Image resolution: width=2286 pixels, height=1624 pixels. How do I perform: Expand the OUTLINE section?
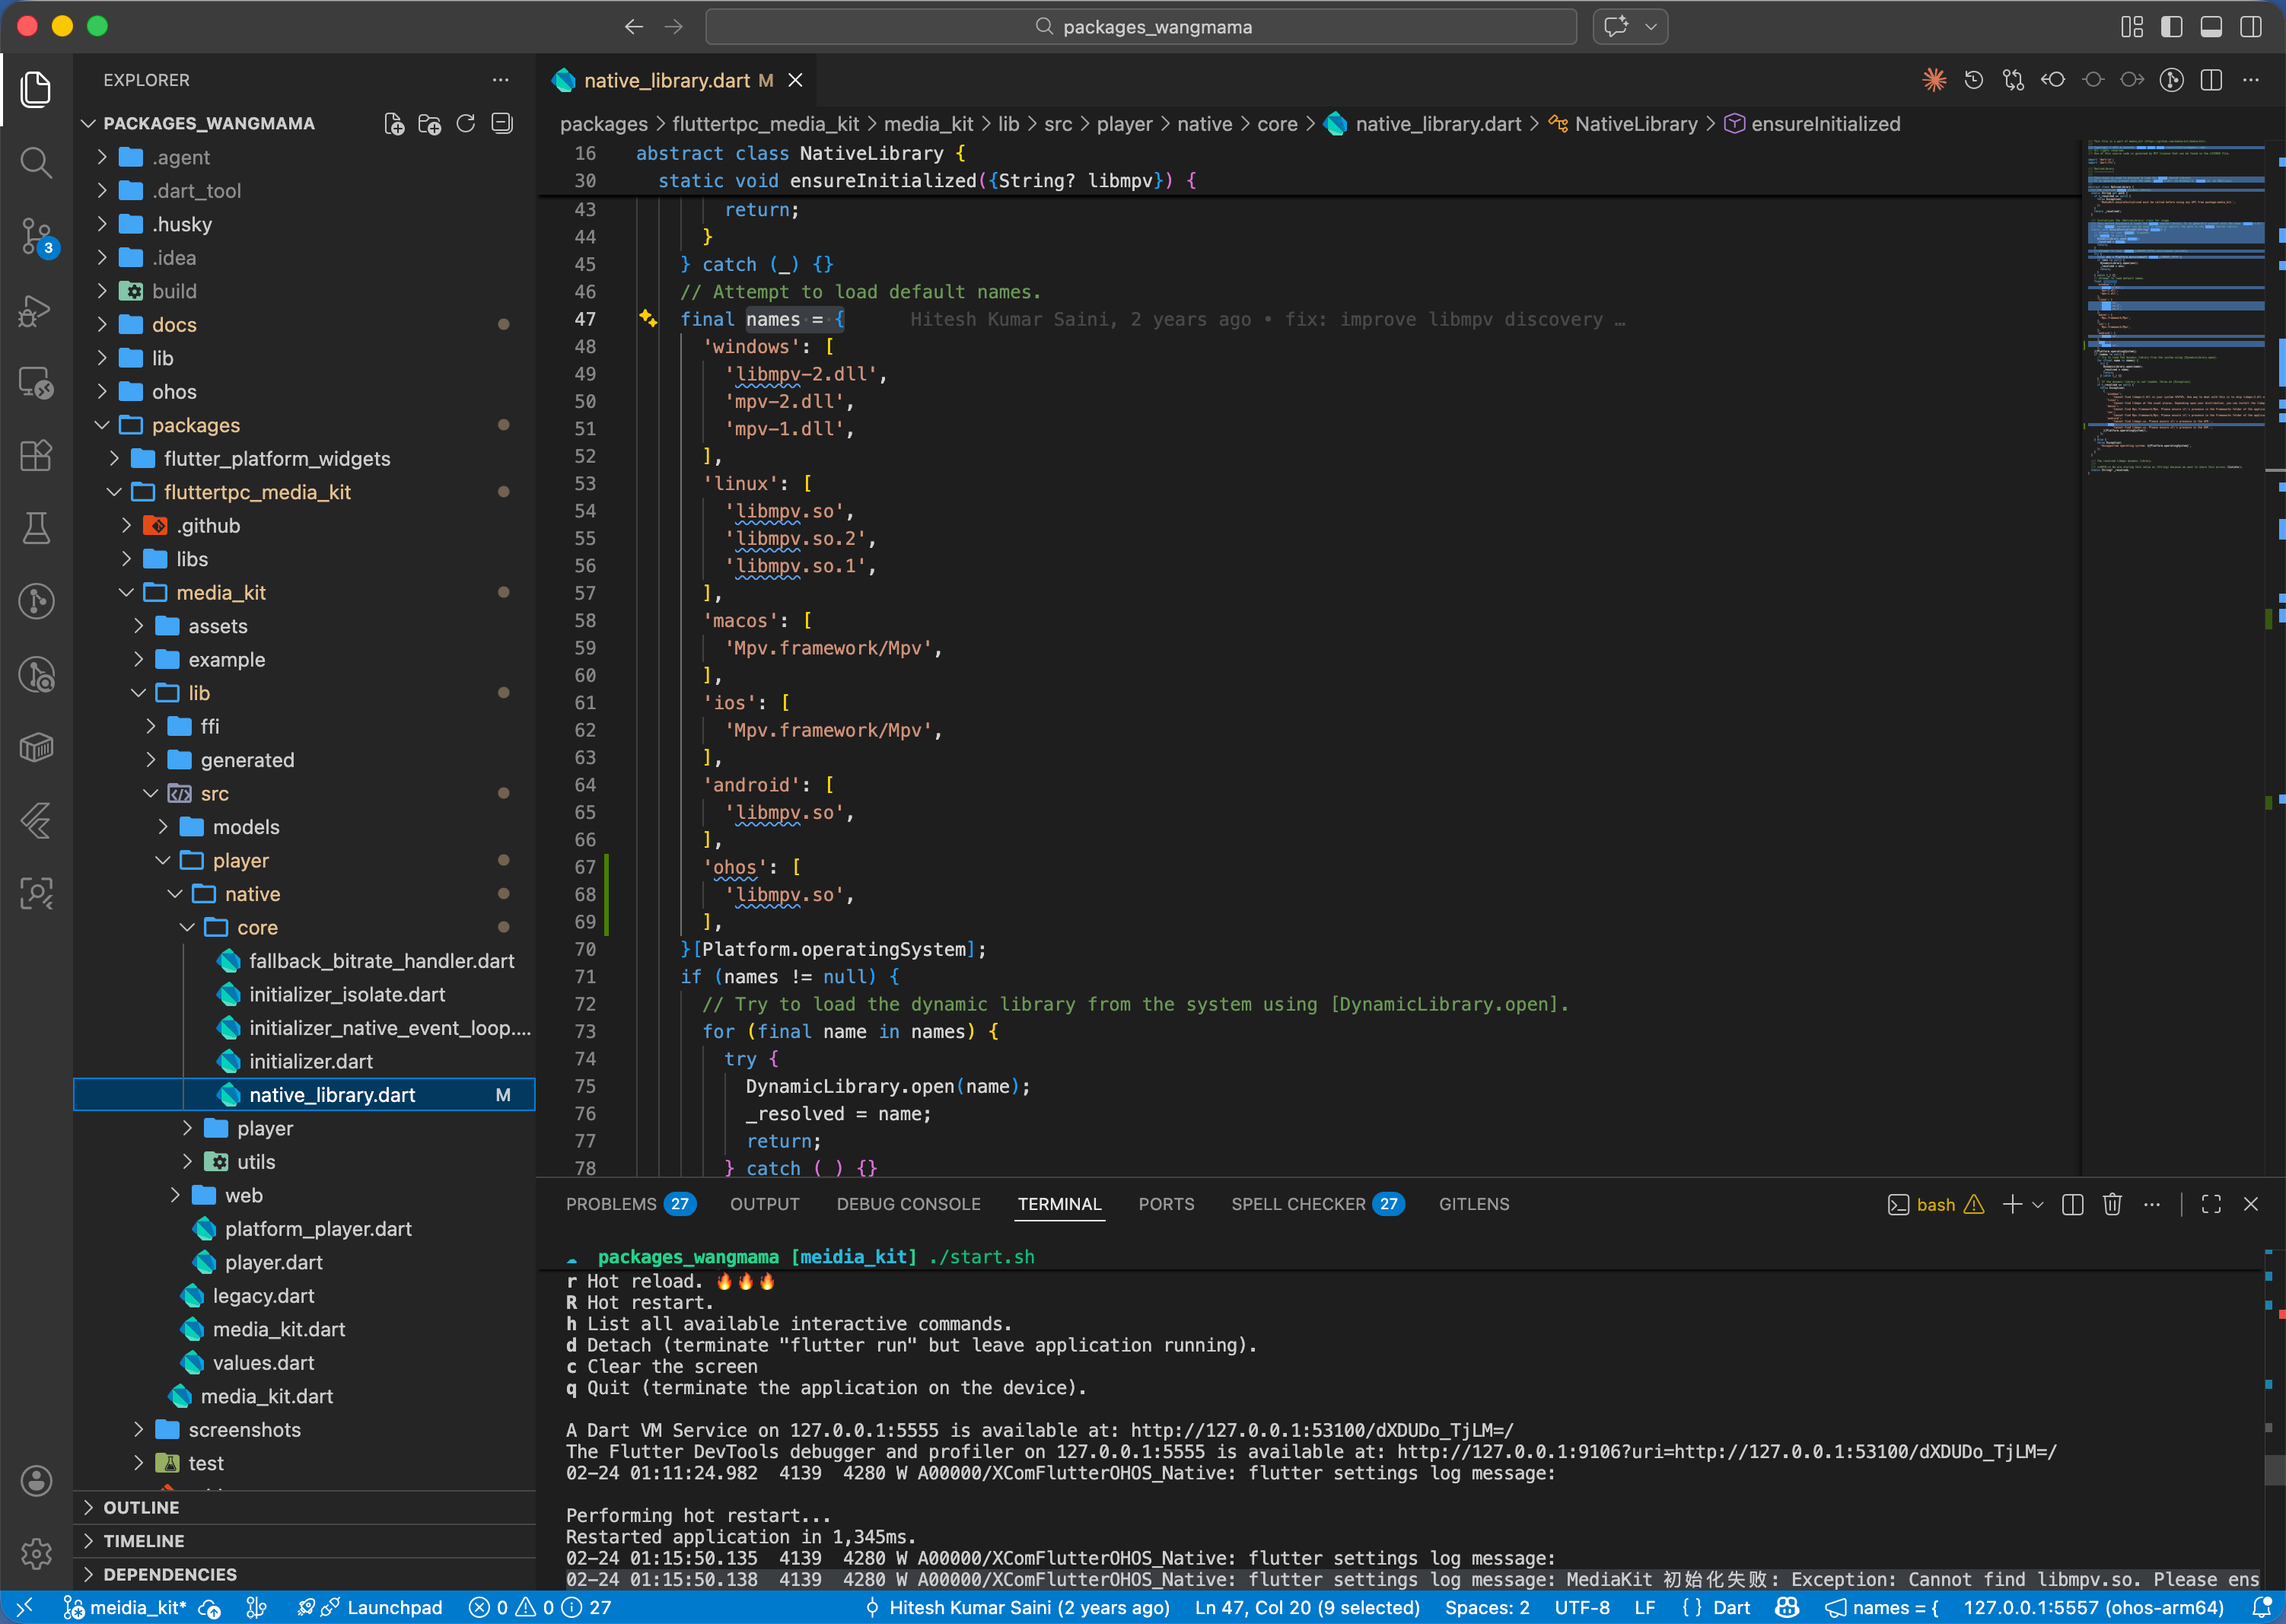coord(141,1507)
